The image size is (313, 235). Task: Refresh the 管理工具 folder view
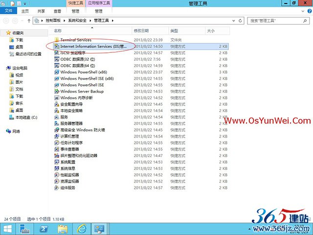[x=240, y=21]
